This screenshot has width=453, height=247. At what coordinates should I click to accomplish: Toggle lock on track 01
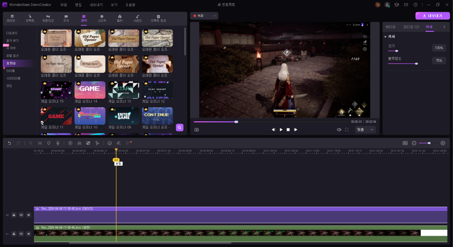(14, 234)
